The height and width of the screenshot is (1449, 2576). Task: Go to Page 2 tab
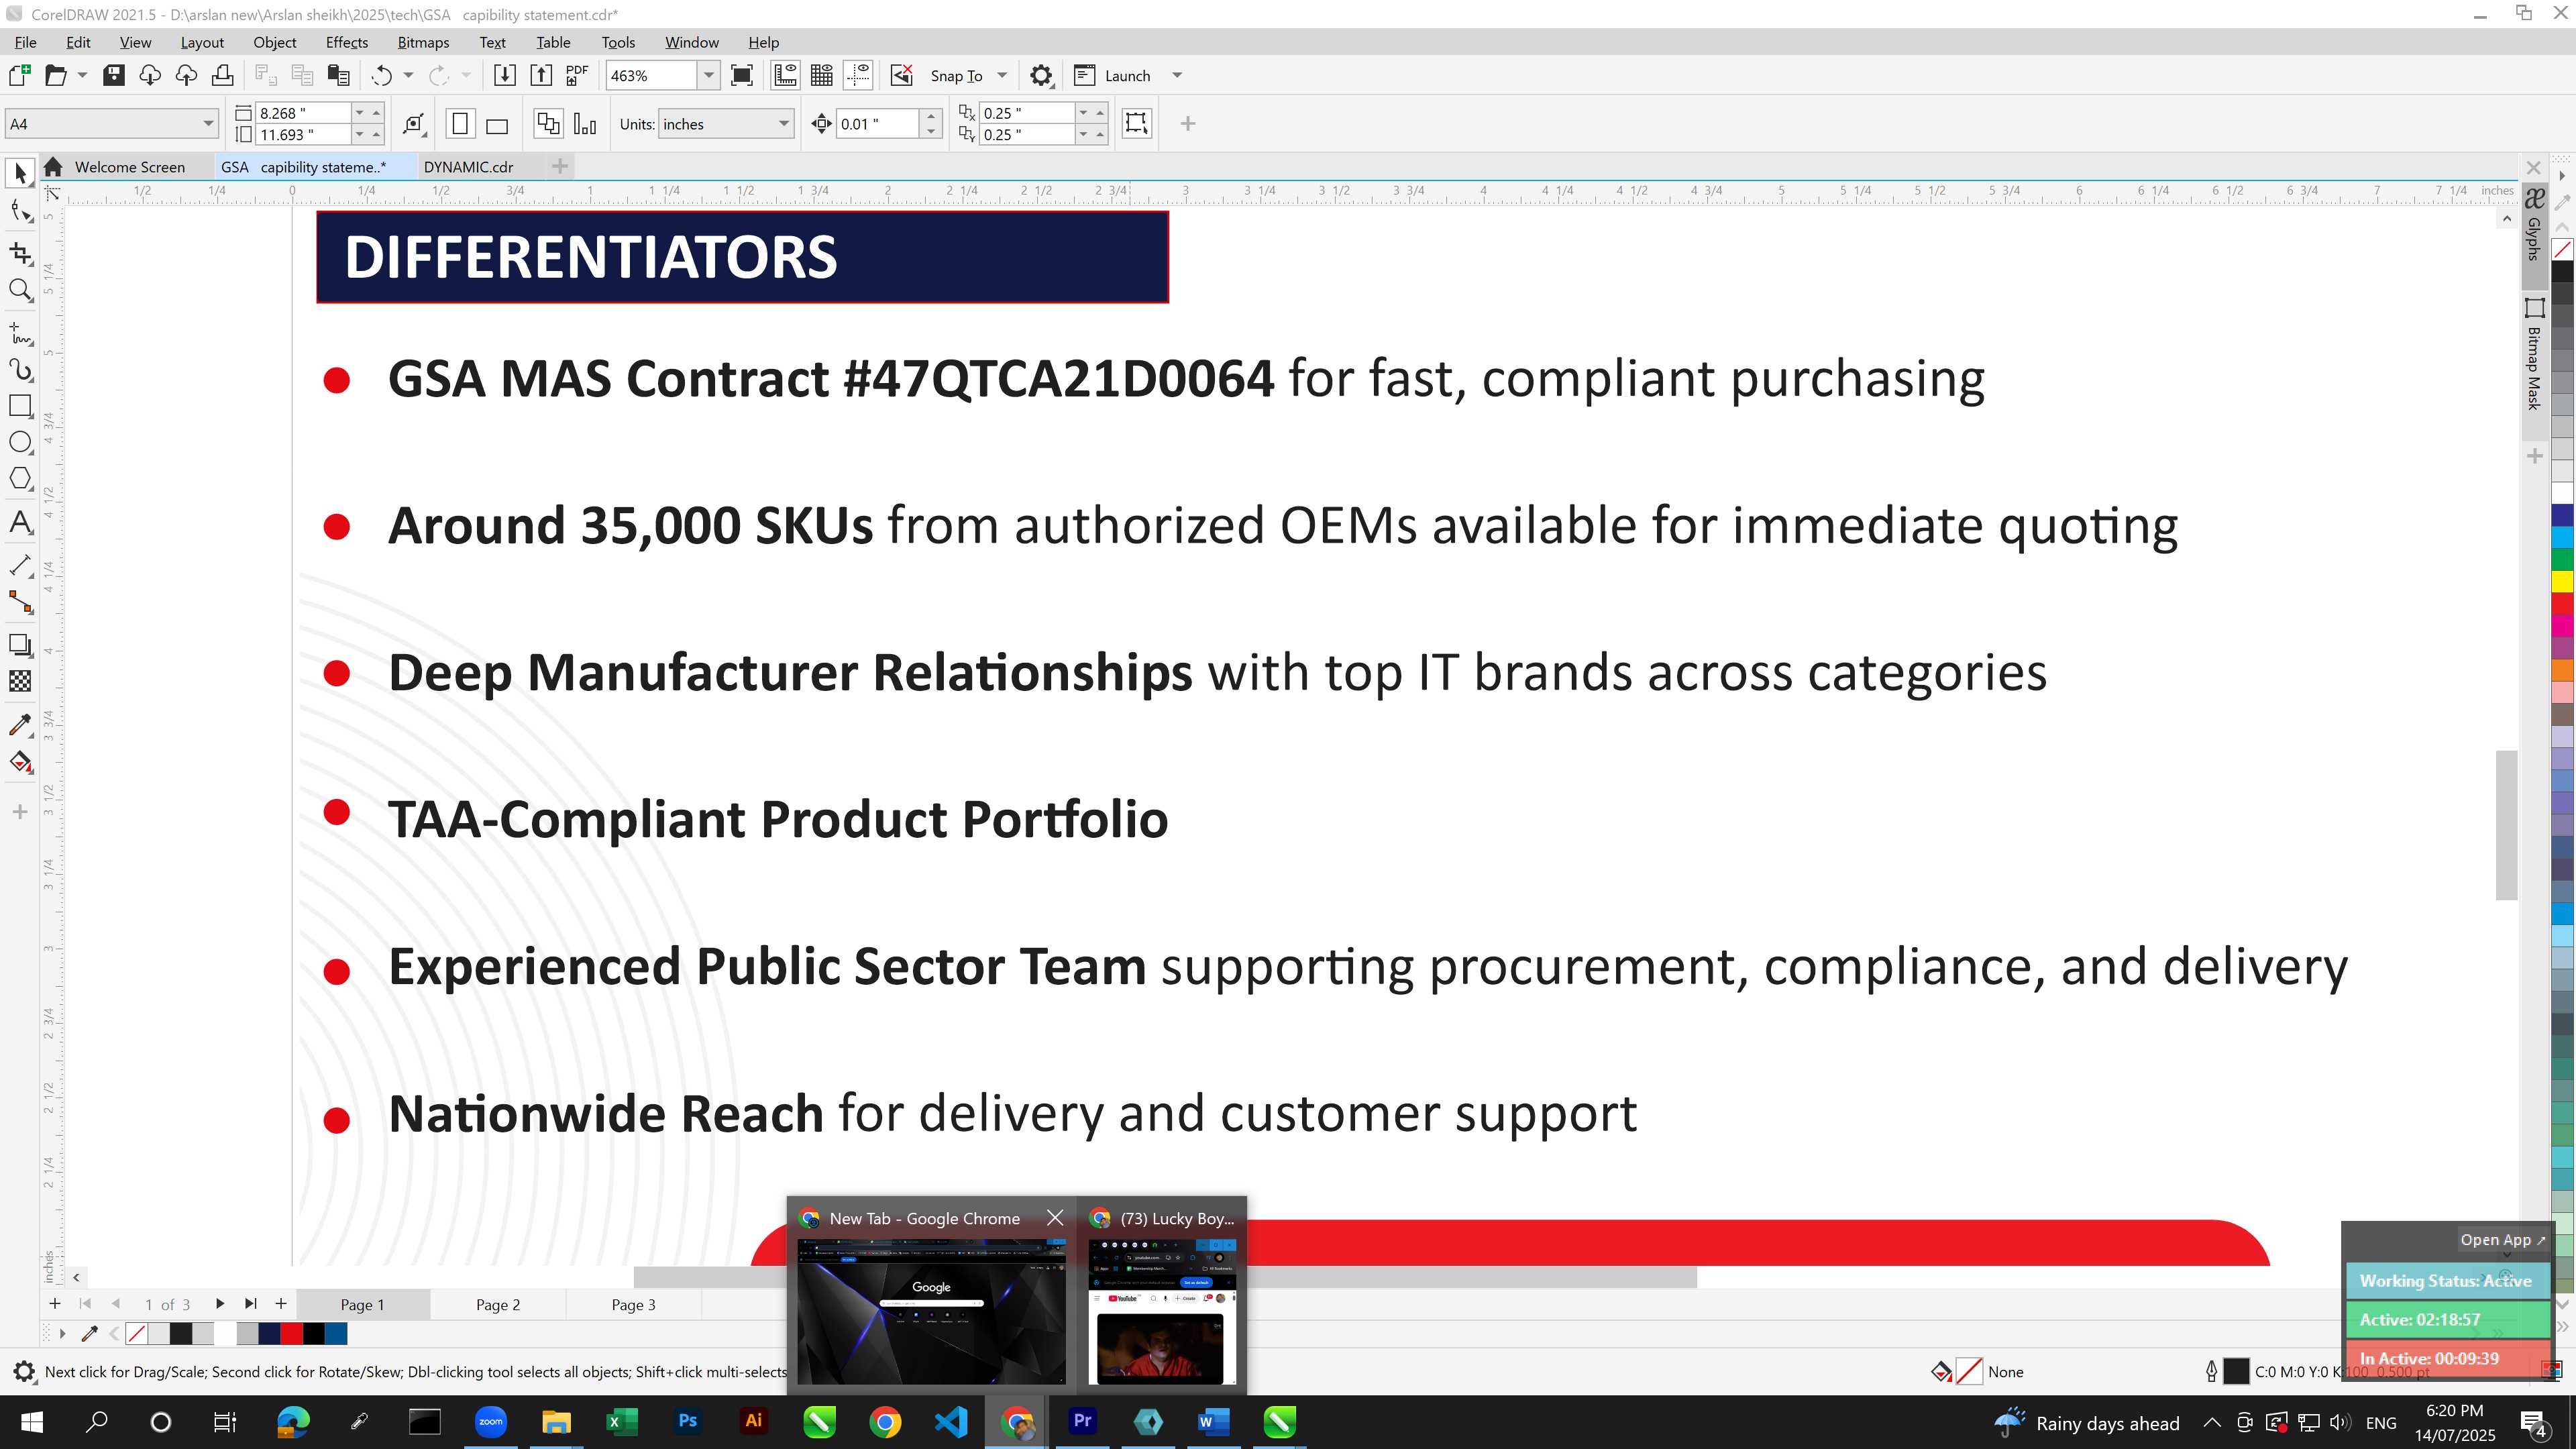[x=498, y=1304]
